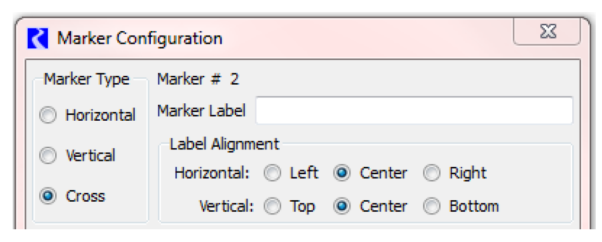
Task: Click the Marker Label text field
Action: (x=414, y=111)
